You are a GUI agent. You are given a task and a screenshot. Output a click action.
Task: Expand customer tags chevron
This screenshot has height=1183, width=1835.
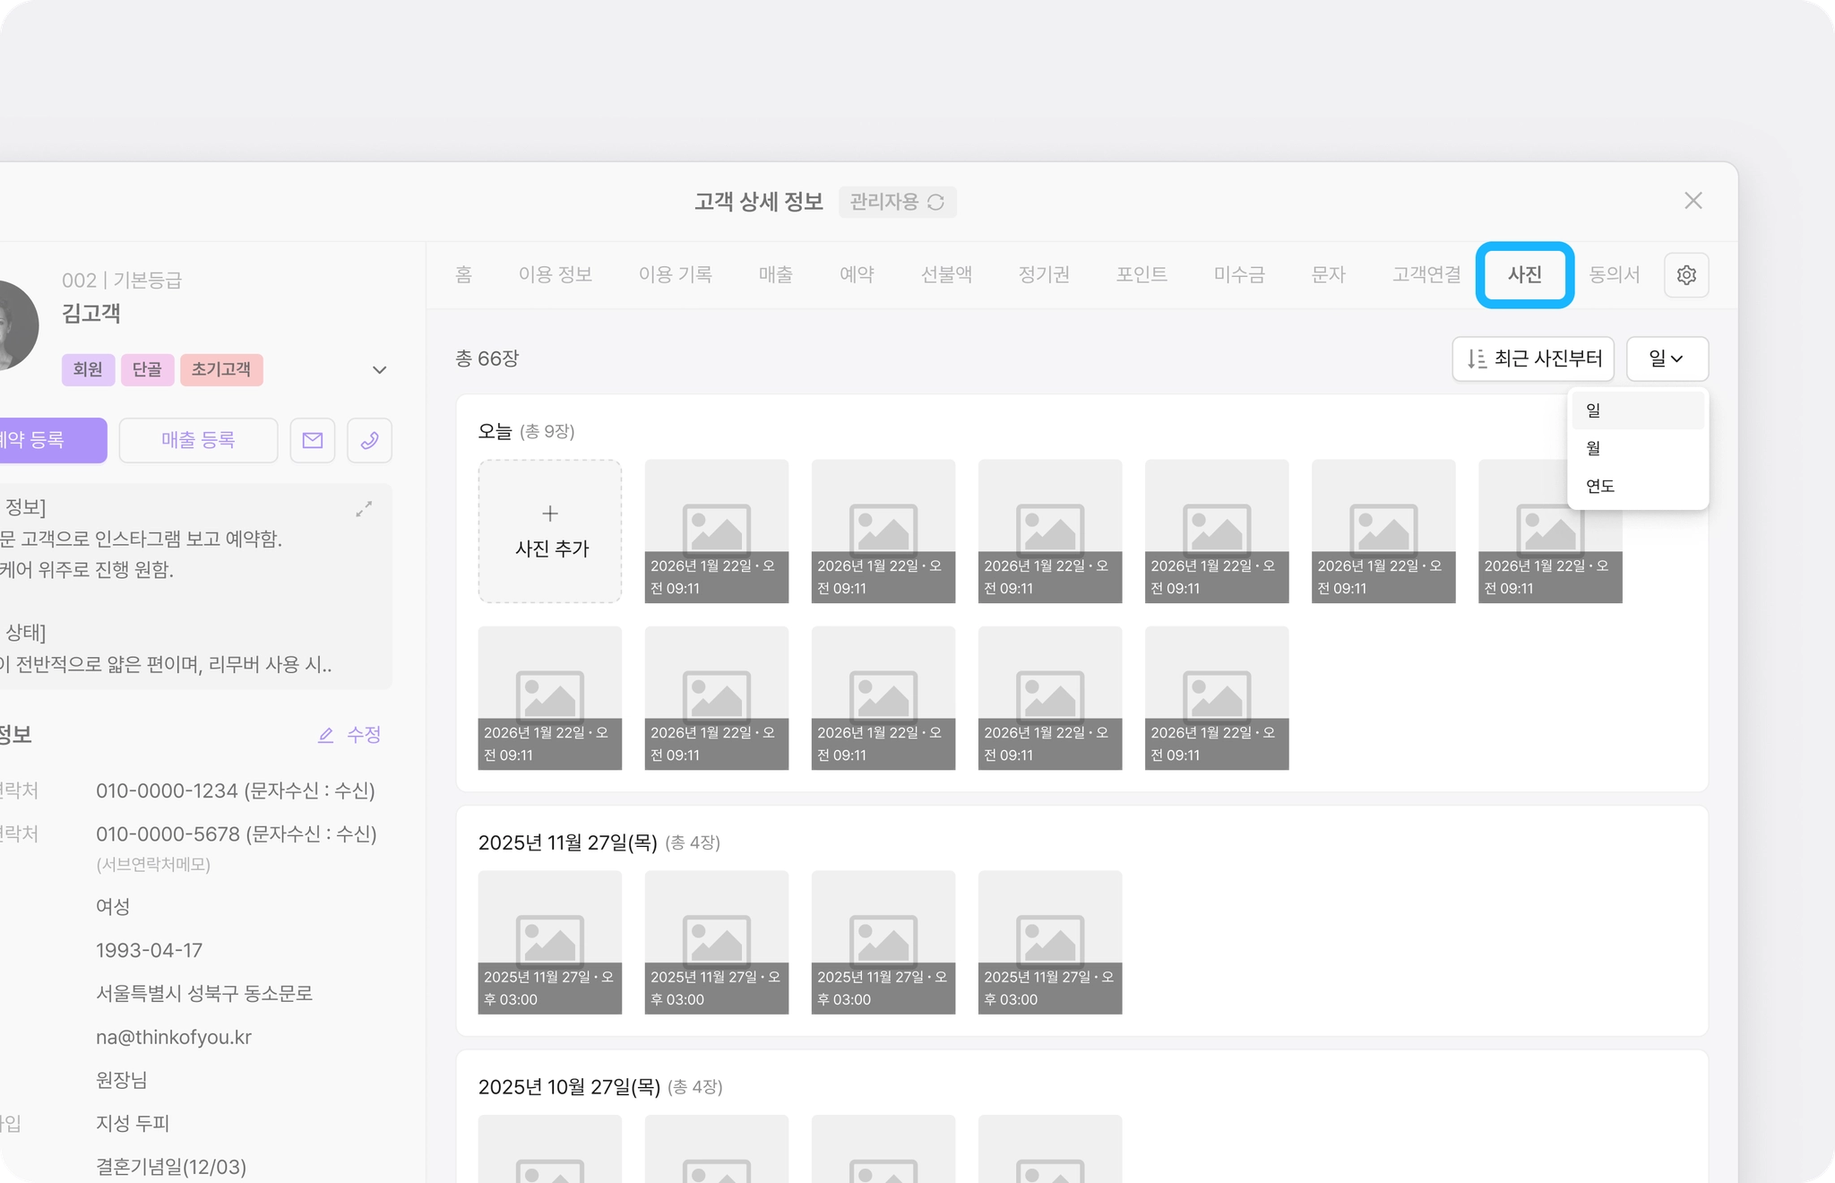point(379,370)
